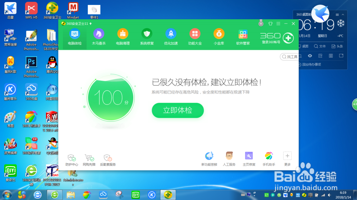Image resolution: width=357 pixels, height=200 pixels.
Task: Open 波克棋牌 desktop shortcut
Action: [10, 146]
